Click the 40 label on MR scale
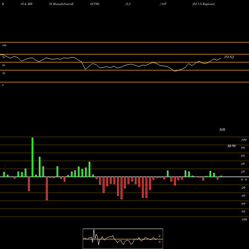The image size is (249, 249). click(243, 164)
